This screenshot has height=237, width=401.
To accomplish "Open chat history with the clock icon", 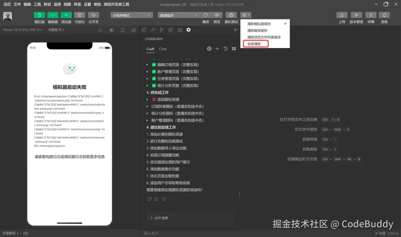I will point(225,49).
